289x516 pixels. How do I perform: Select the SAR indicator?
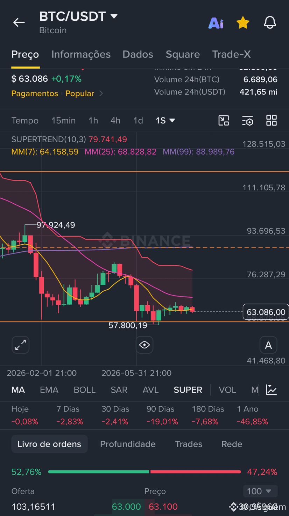tap(119, 390)
